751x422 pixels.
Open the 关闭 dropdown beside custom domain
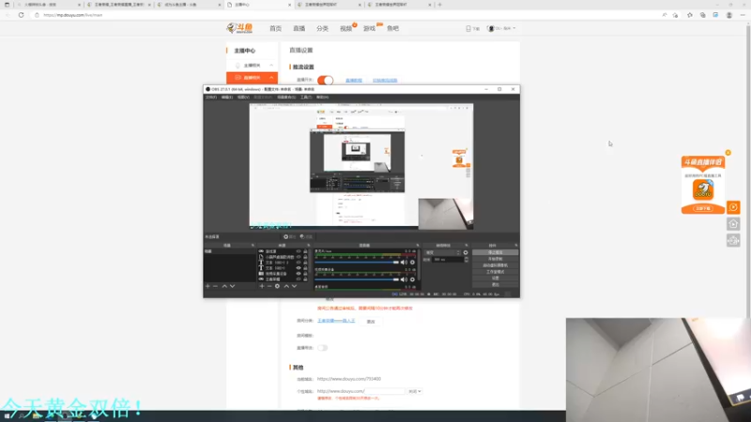click(x=415, y=391)
